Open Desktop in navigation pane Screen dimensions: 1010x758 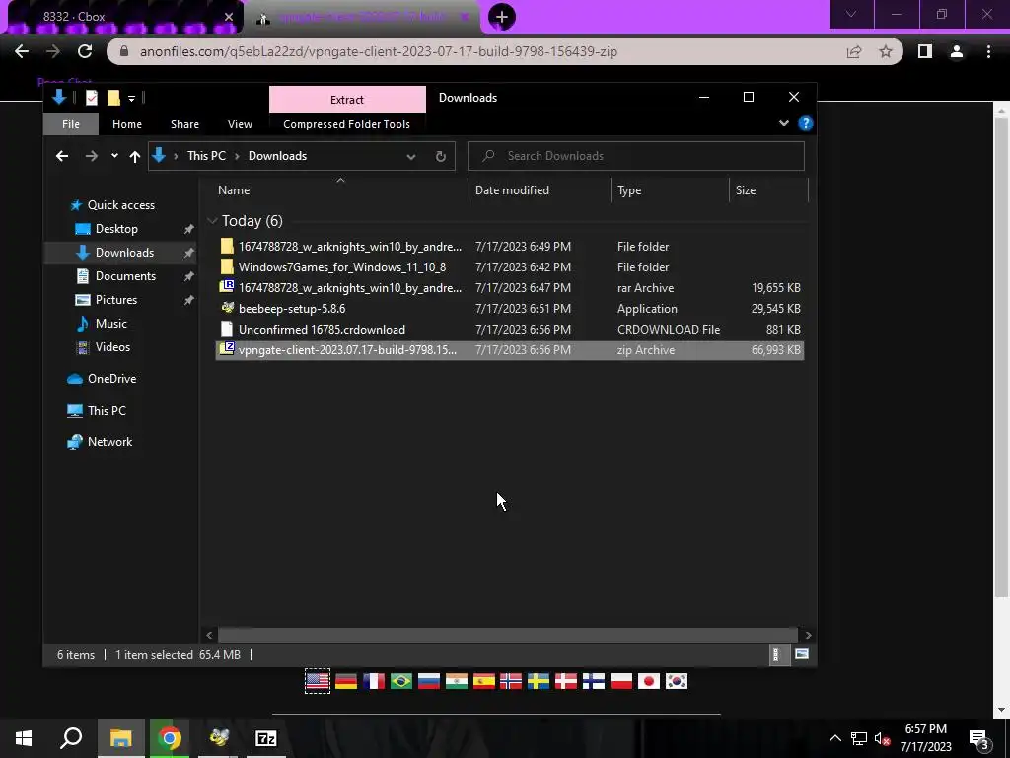[116, 229]
